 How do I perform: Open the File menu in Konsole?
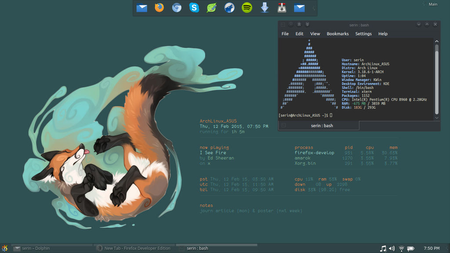[x=285, y=33]
